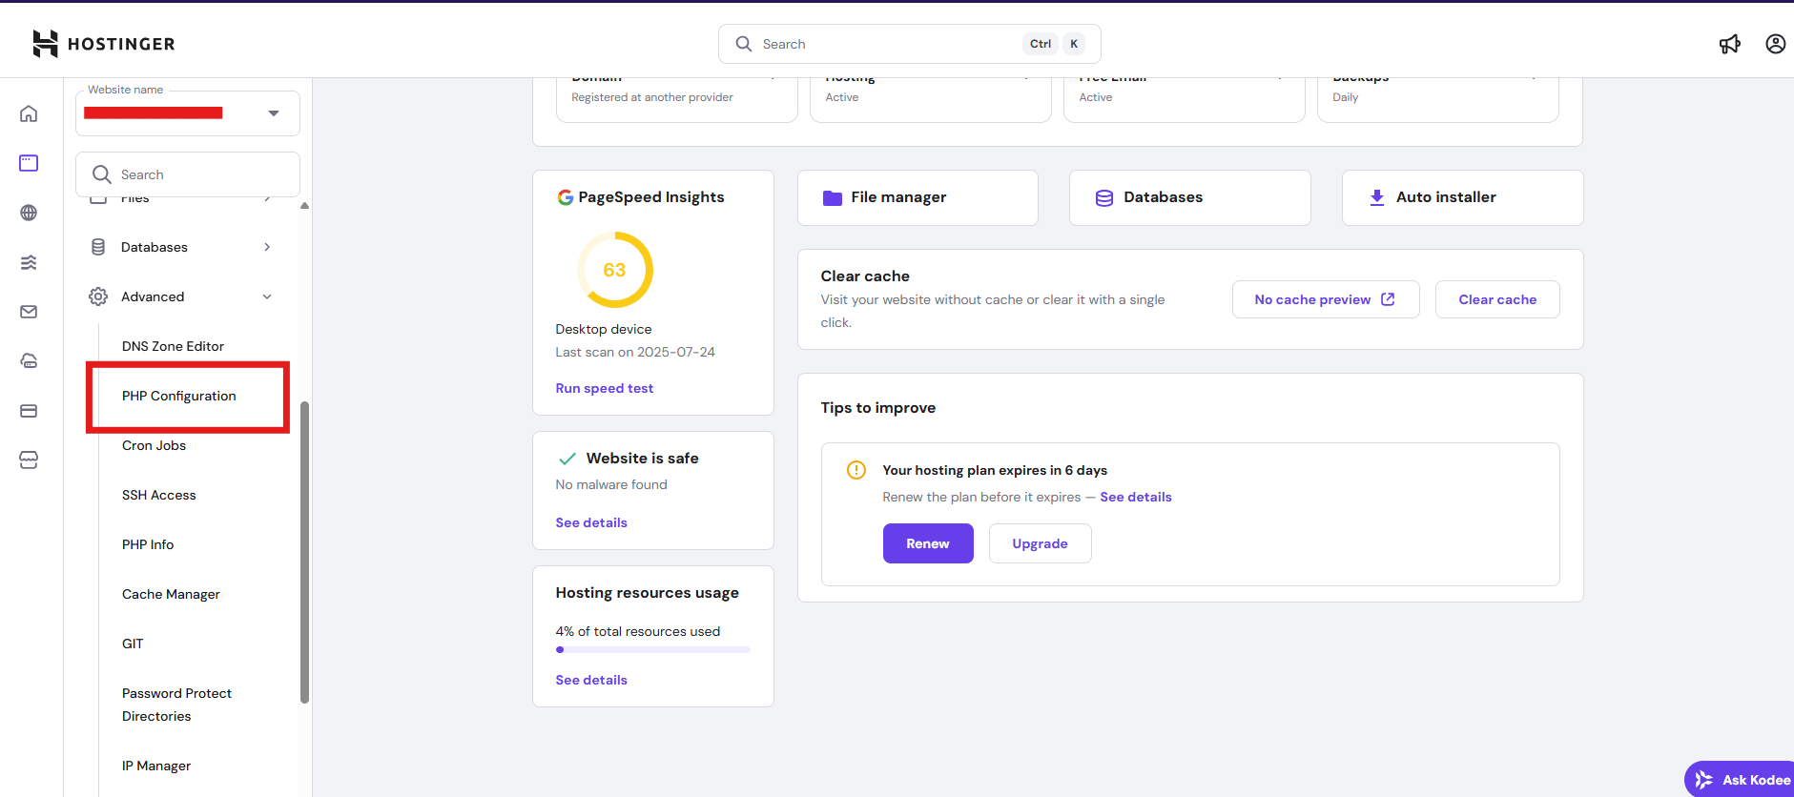This screenshot has width=1794, height=797.
Task: Click the marketplace store icon in sidebar
Action: pos(29,460)
